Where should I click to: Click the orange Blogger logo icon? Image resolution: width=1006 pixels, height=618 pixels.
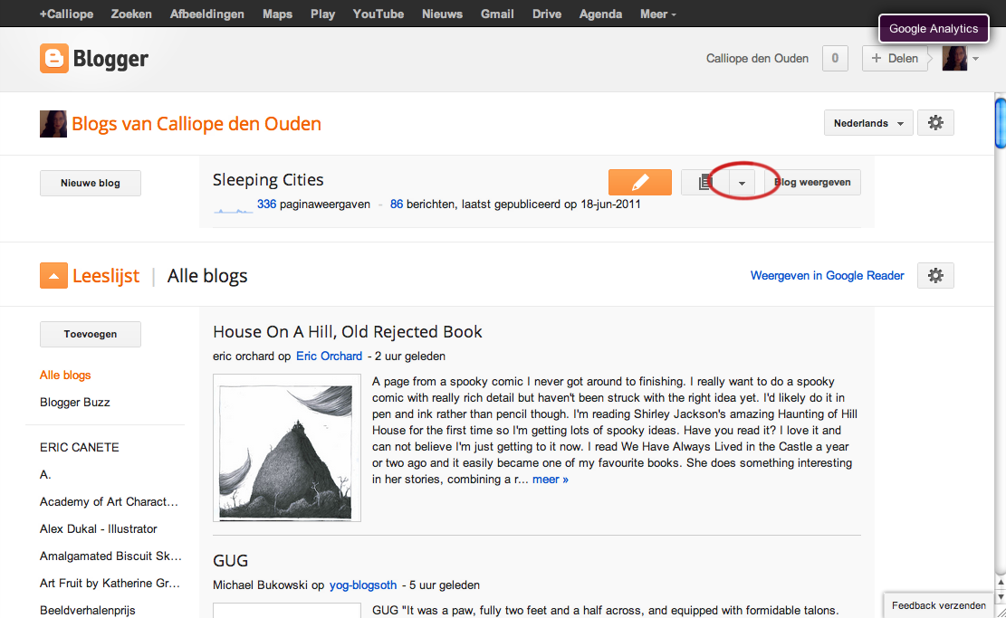pos(54,58)
